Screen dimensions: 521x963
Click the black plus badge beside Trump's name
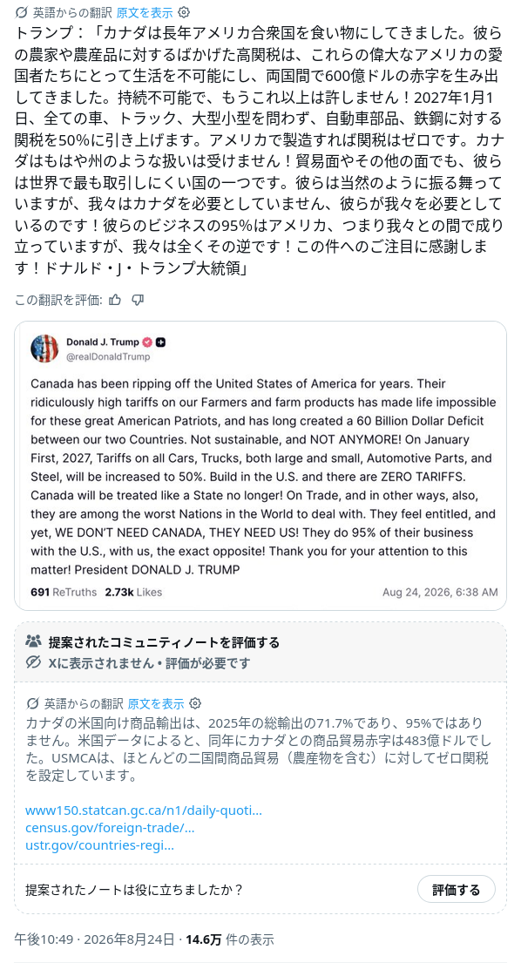(x=160, y=342)
